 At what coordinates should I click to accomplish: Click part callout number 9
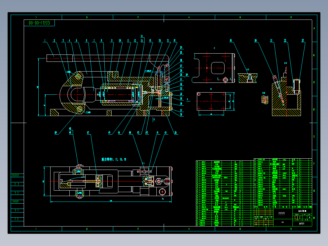pos(112,40)
